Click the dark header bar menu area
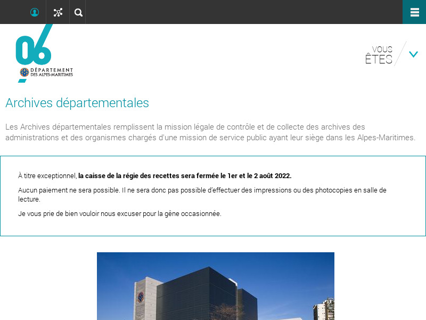426x320 pixels. [213, 12]
